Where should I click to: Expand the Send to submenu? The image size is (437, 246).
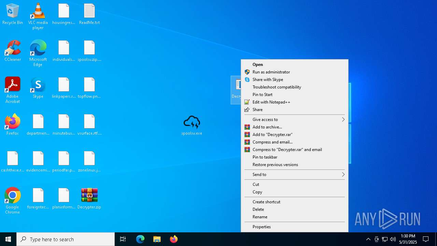pos(295,175)
